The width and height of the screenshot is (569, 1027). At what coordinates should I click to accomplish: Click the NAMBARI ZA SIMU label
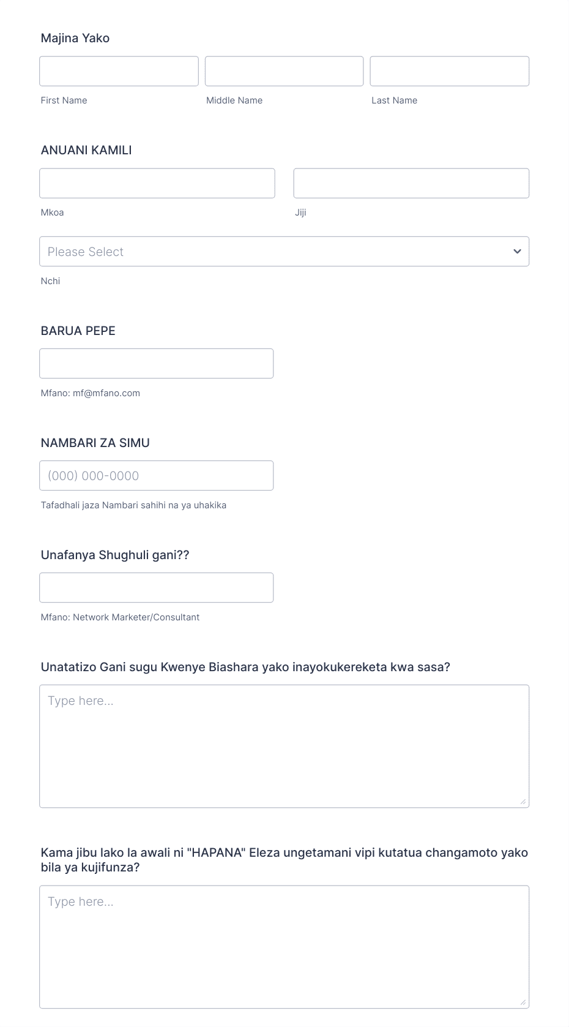(x=95, y=443)
